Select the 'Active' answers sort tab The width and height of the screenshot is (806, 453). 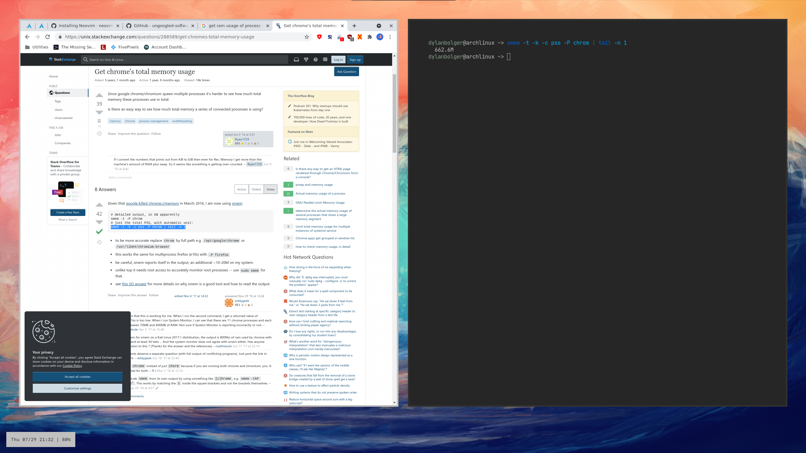pos(242,189)
